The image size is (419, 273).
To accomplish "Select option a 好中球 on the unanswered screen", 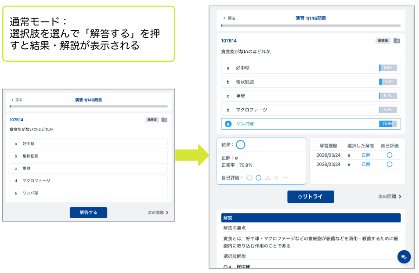I will pyautogui.click(x=88, y=144).
